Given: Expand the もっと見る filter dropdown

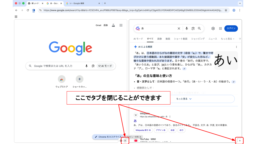Looking at the screenshot, I should pos(227,39).
